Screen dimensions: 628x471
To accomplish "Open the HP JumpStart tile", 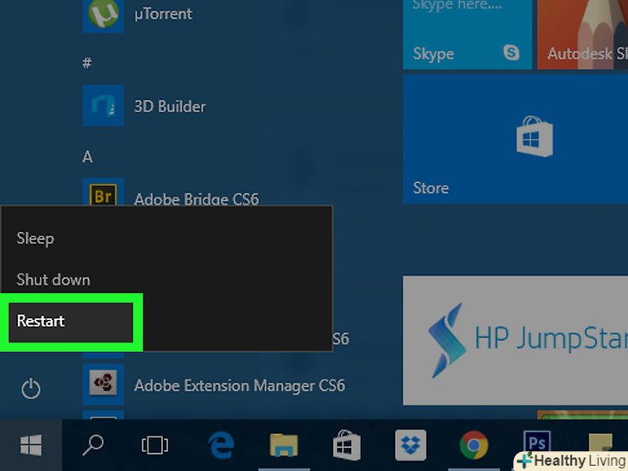I will coord(516,341).
